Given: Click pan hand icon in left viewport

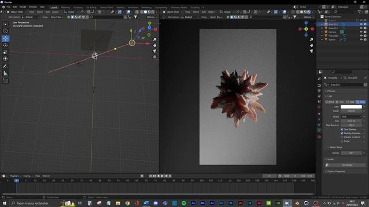Looking at the screenshot, I should click(155, 45).
